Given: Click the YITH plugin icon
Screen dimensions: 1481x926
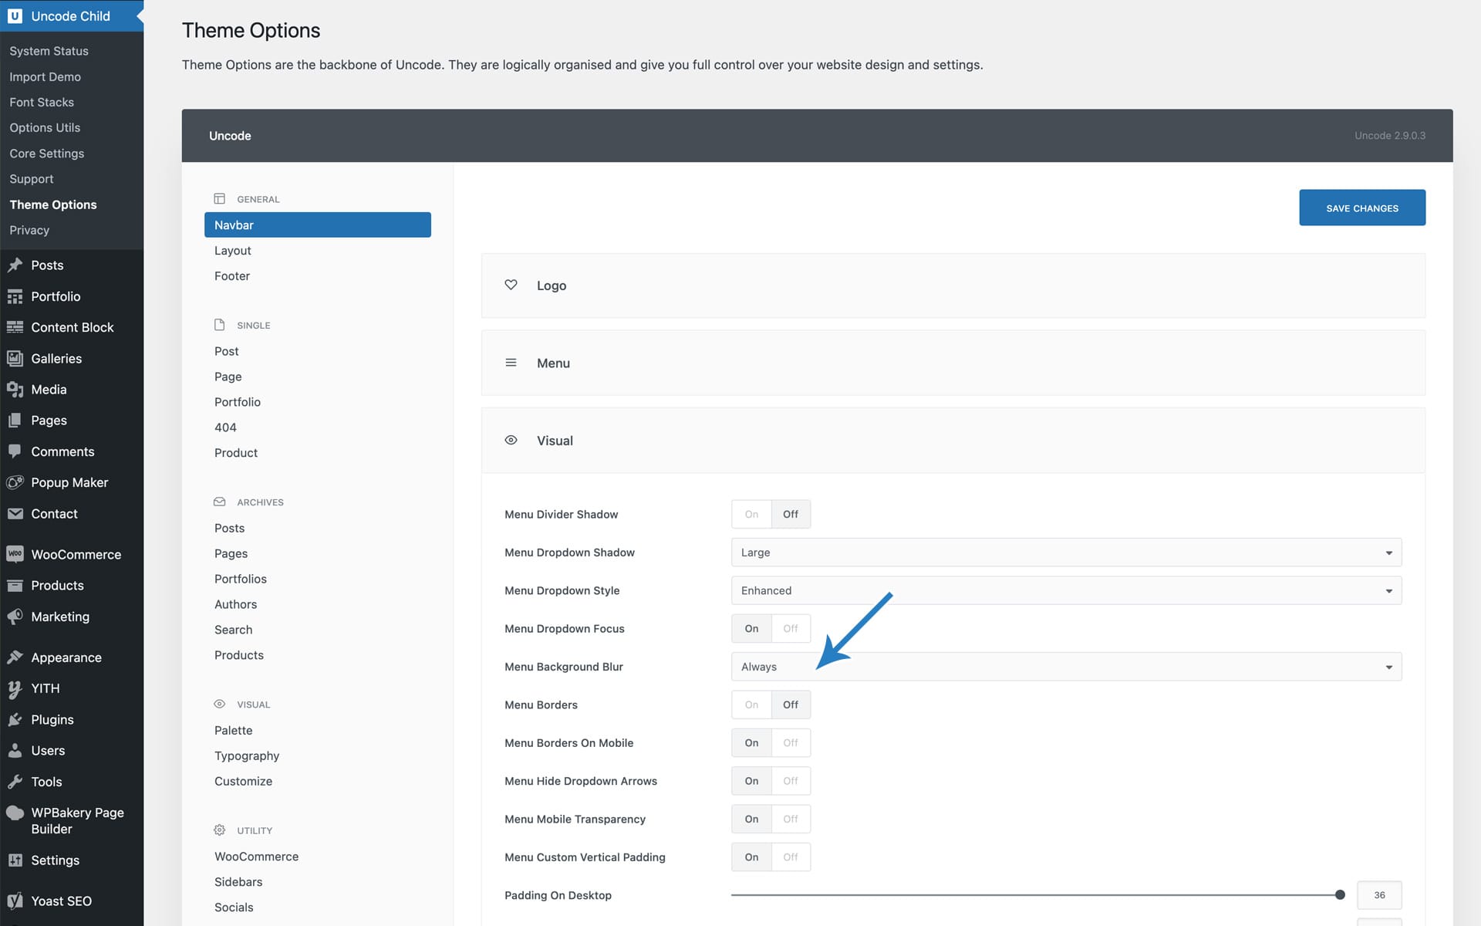Looking at the screenshot, I should (x=15, y=688).
